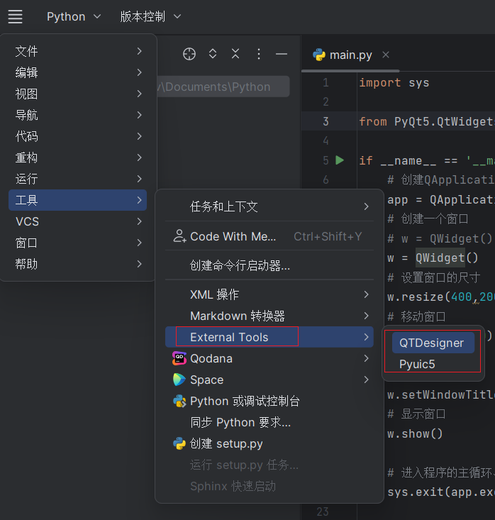Click the Code With Me person icon
The height and width of the screenshot is (520, 495).
[x=179, y=236]
